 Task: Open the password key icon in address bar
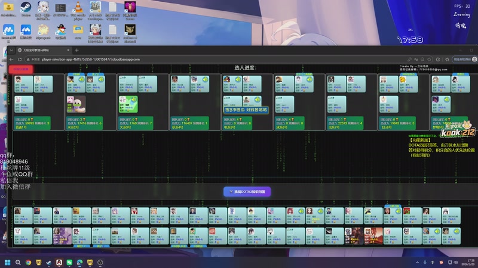[x=409, y=59]
